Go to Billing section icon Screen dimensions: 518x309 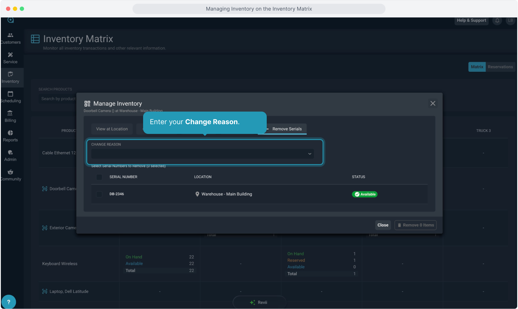10,113
